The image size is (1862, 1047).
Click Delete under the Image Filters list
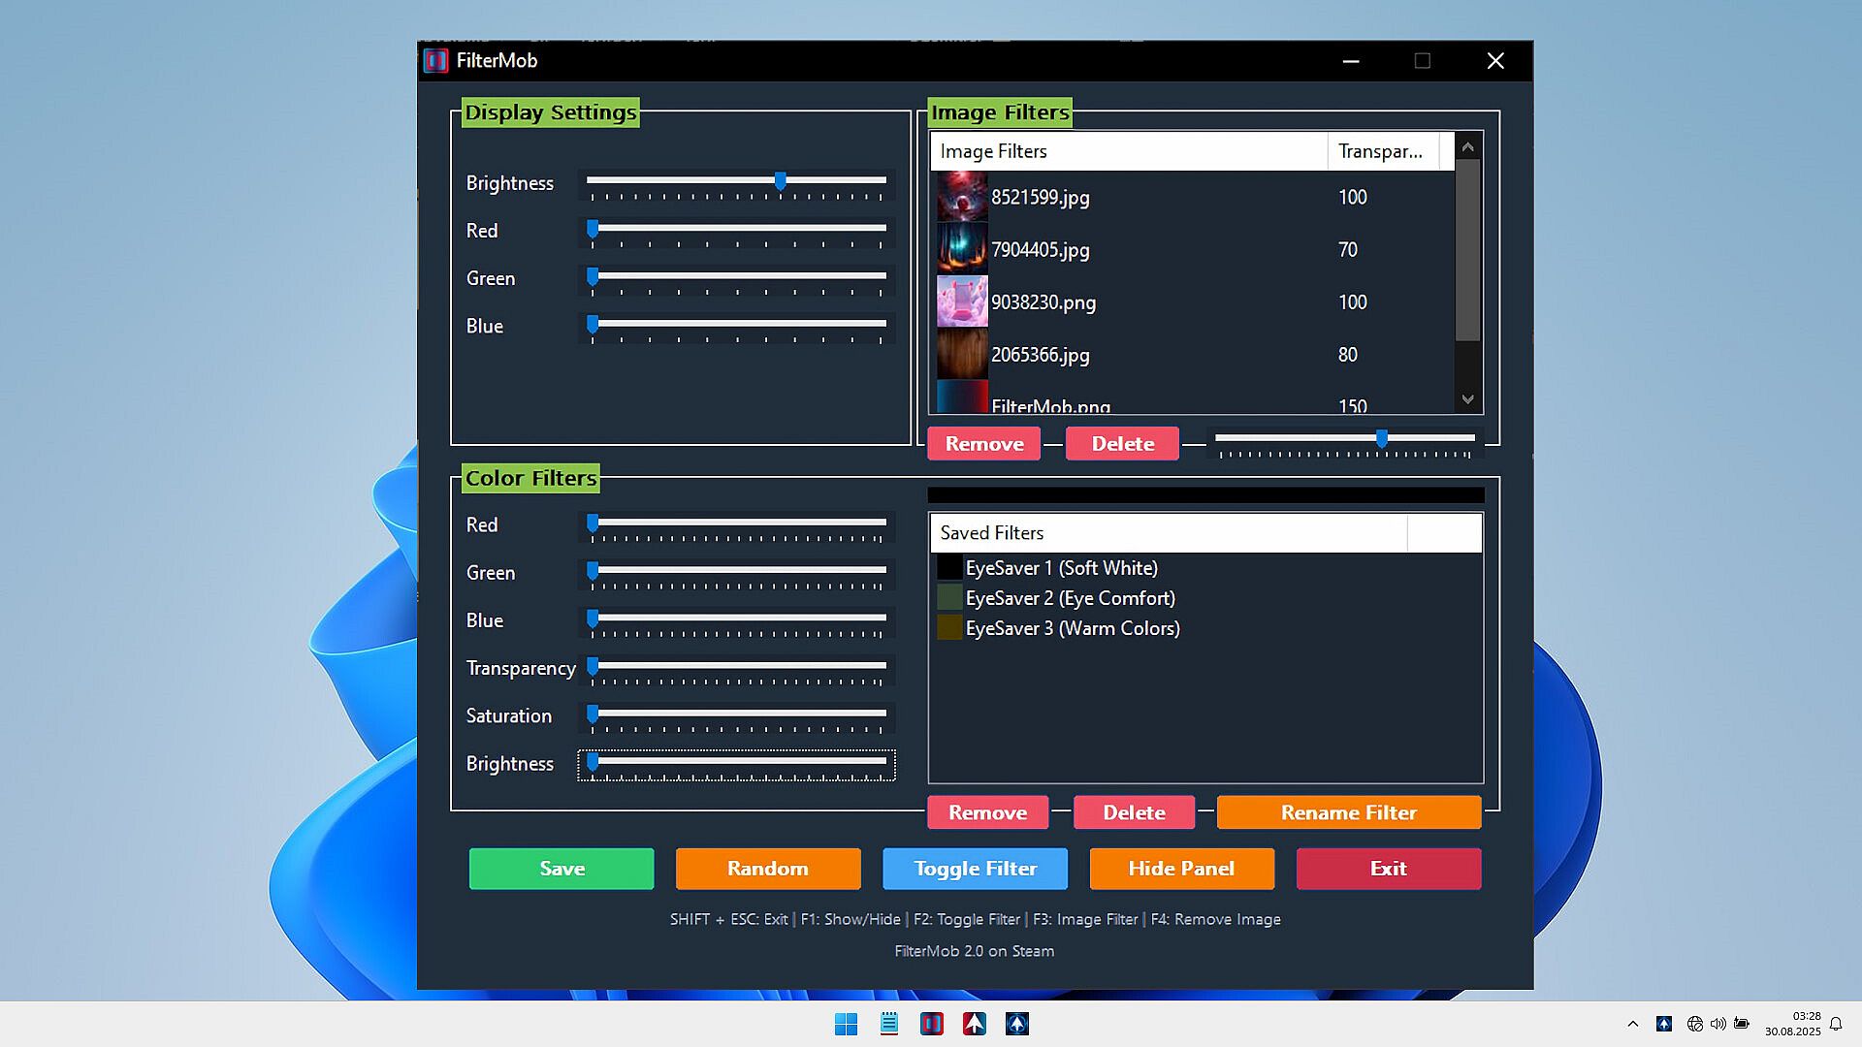[x=1122, y=444]
